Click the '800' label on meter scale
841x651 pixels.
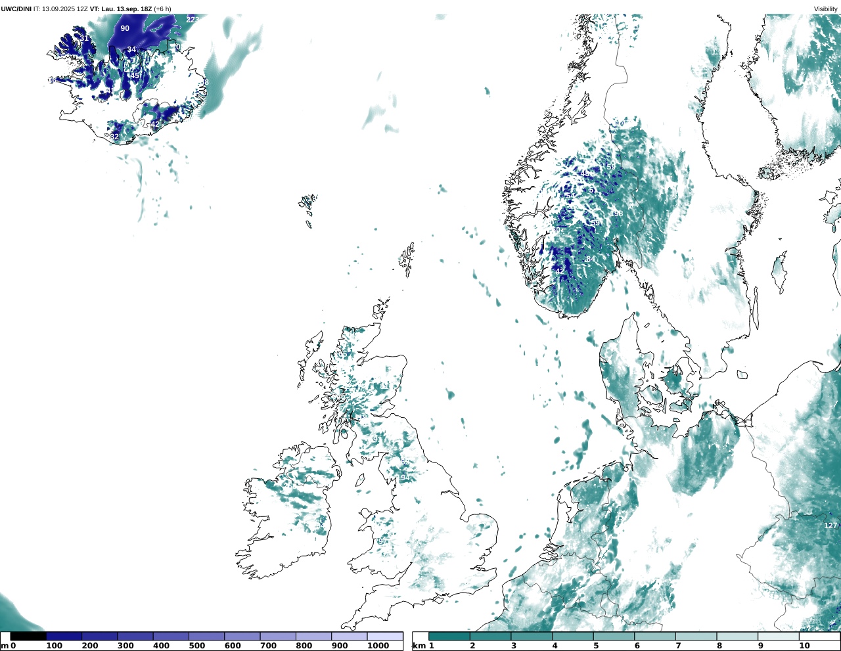(304, 646)
